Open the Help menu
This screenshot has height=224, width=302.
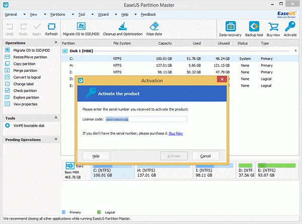click(125, 15)
